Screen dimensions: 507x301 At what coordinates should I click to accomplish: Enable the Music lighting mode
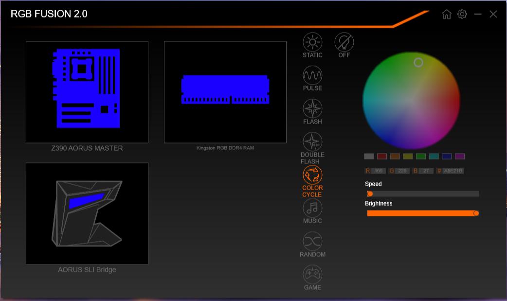312,208
